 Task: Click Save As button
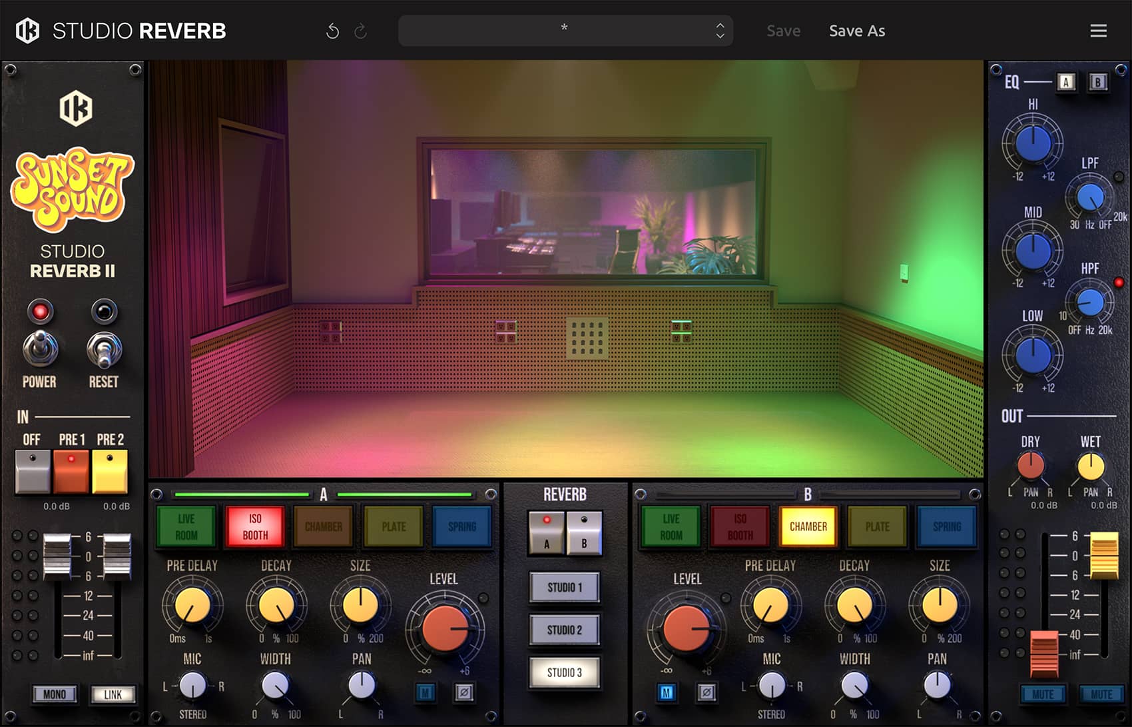tap(856, 31)
